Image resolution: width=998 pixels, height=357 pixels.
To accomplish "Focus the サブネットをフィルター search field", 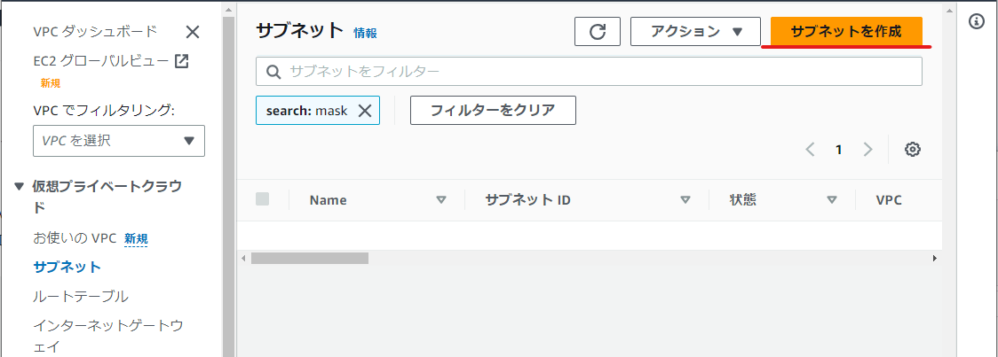I will click(x=589, y=71).
